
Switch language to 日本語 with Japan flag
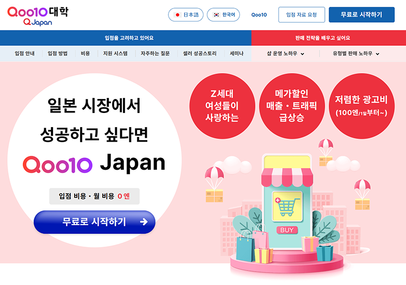coord(186,15)
